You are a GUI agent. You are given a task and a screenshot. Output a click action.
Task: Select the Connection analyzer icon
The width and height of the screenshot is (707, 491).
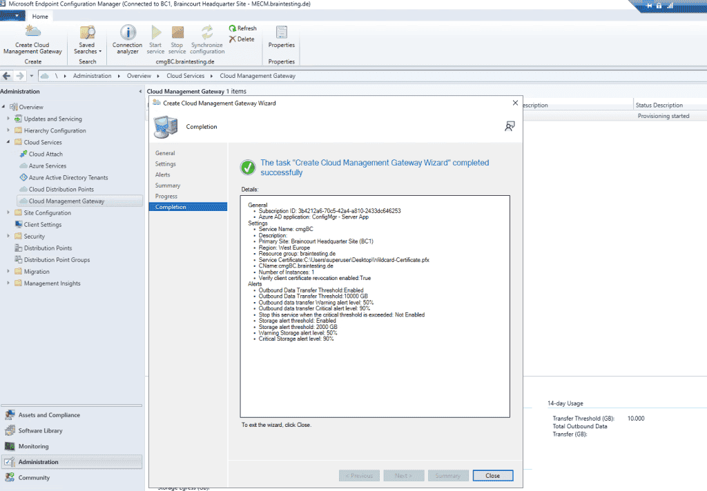127,38
